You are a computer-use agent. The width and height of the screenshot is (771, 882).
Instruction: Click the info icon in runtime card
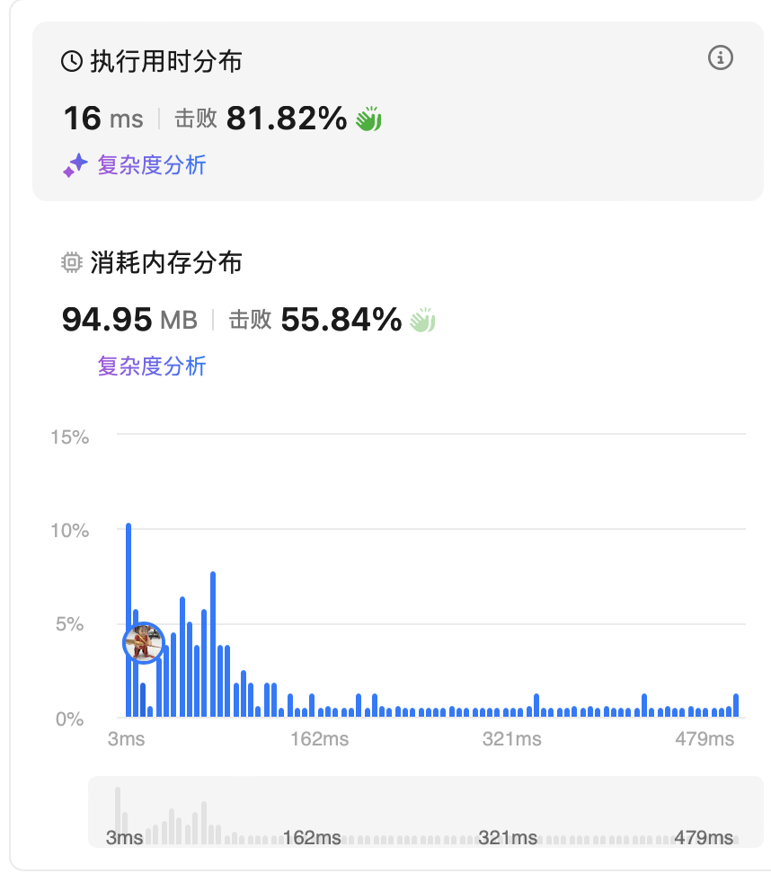point(720,57)
